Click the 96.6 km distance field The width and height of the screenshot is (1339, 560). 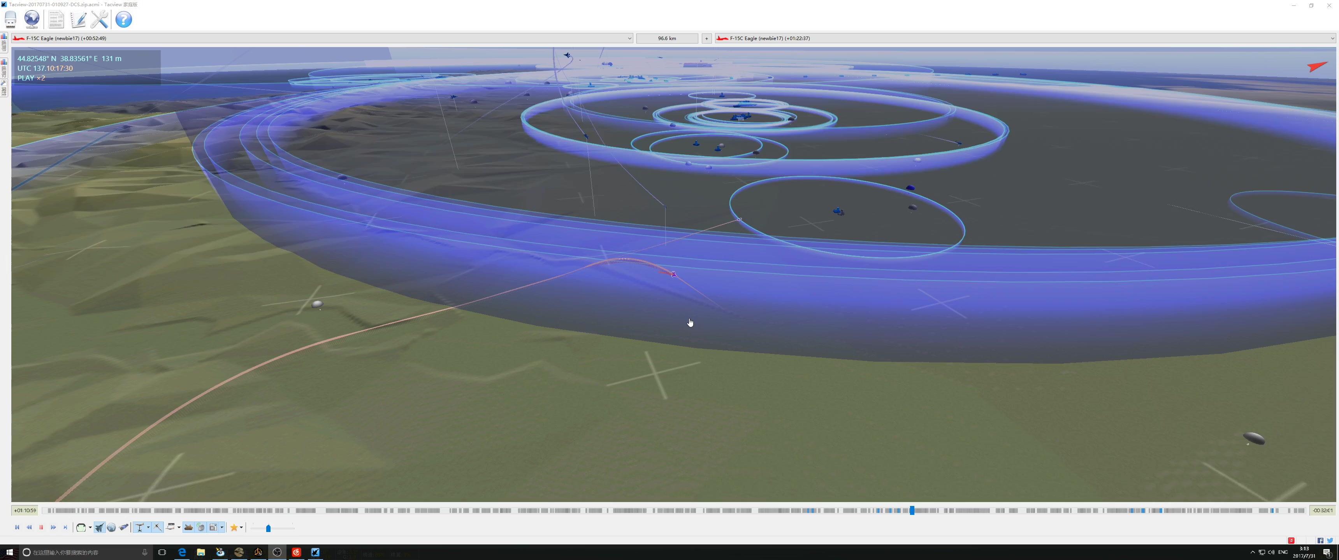click(667, 38)
